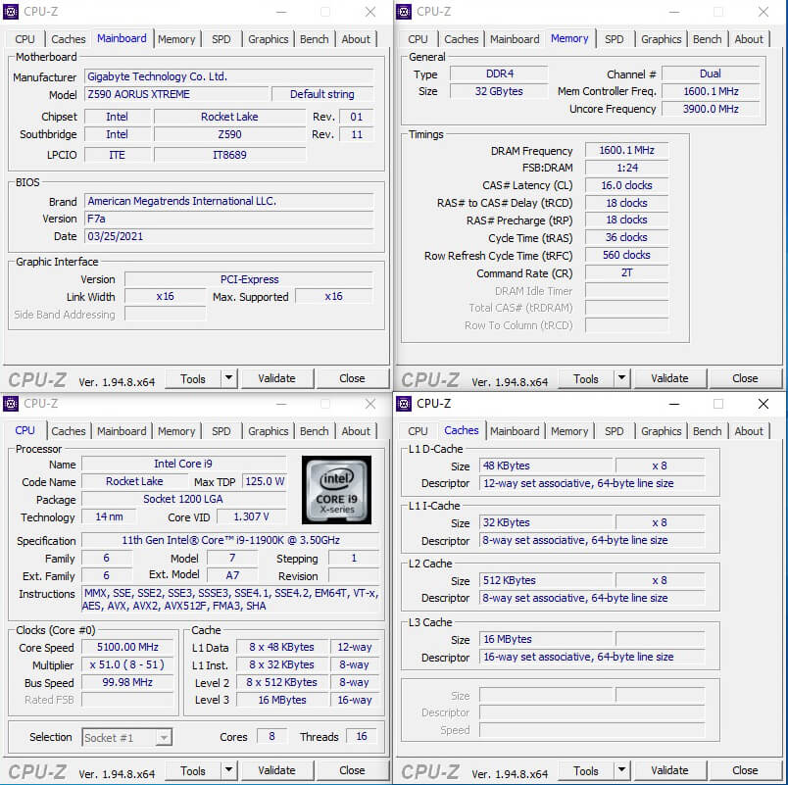Viewport: 788px width, 785px height.
Task: Click the DRAM Frequency value field
Action: 626,151
